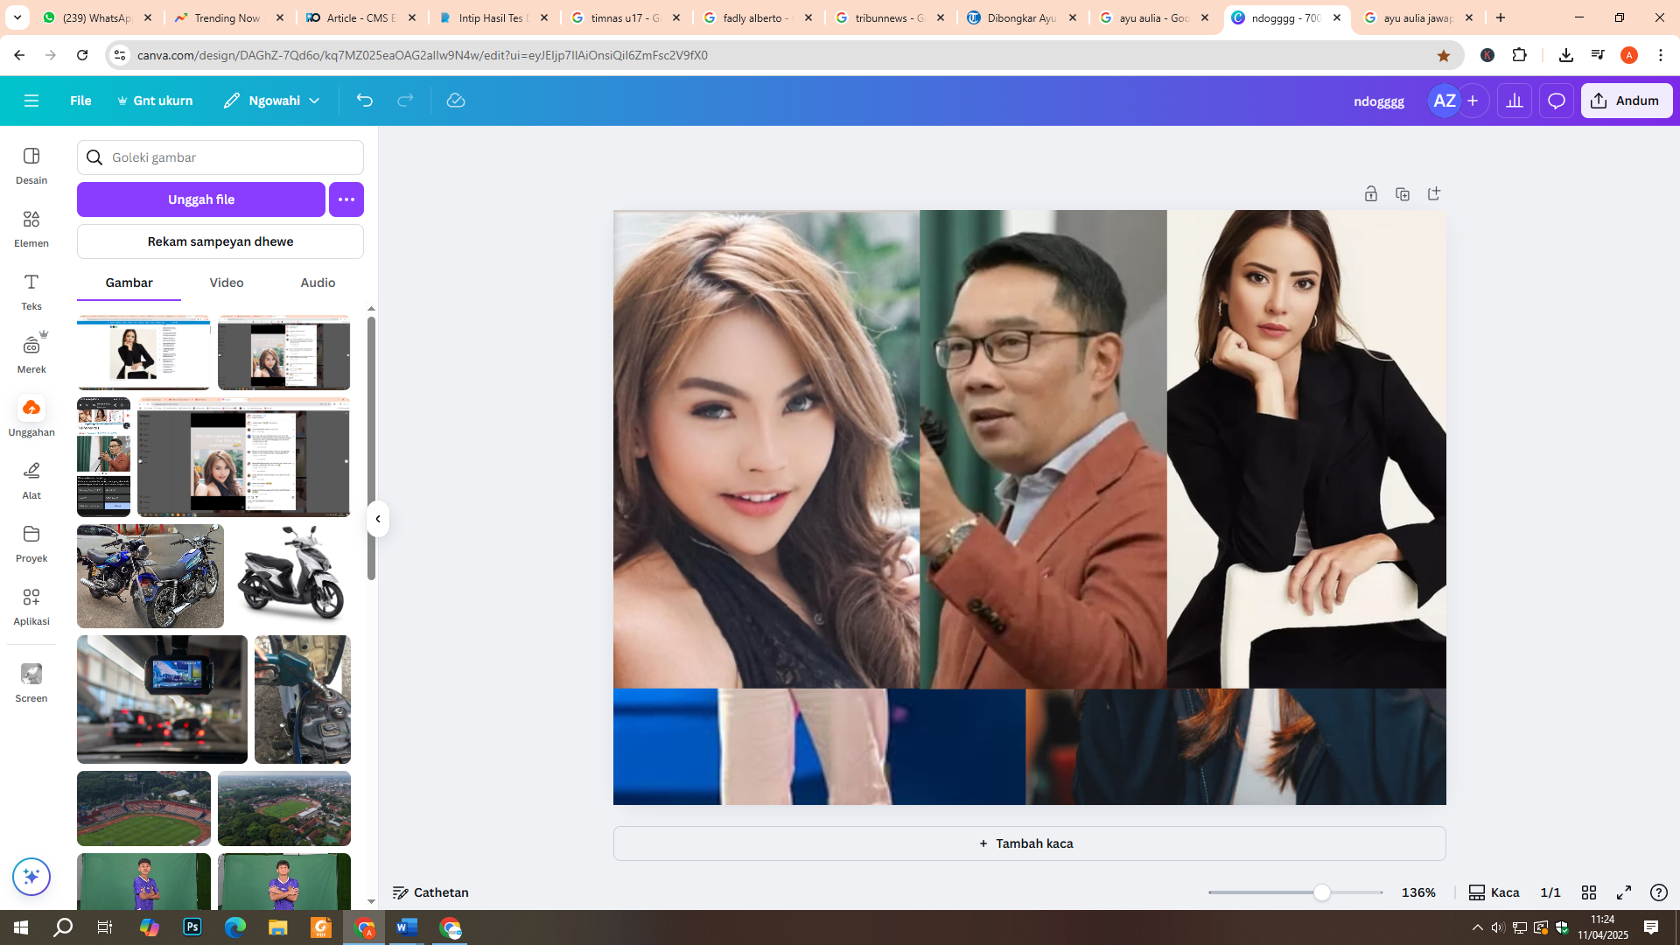Image resolution: width=1680 pixels, height=945 pixels.
Task: Open the Aplikasi panel icon
Action: pyautogui.click(x=31, y=604)
